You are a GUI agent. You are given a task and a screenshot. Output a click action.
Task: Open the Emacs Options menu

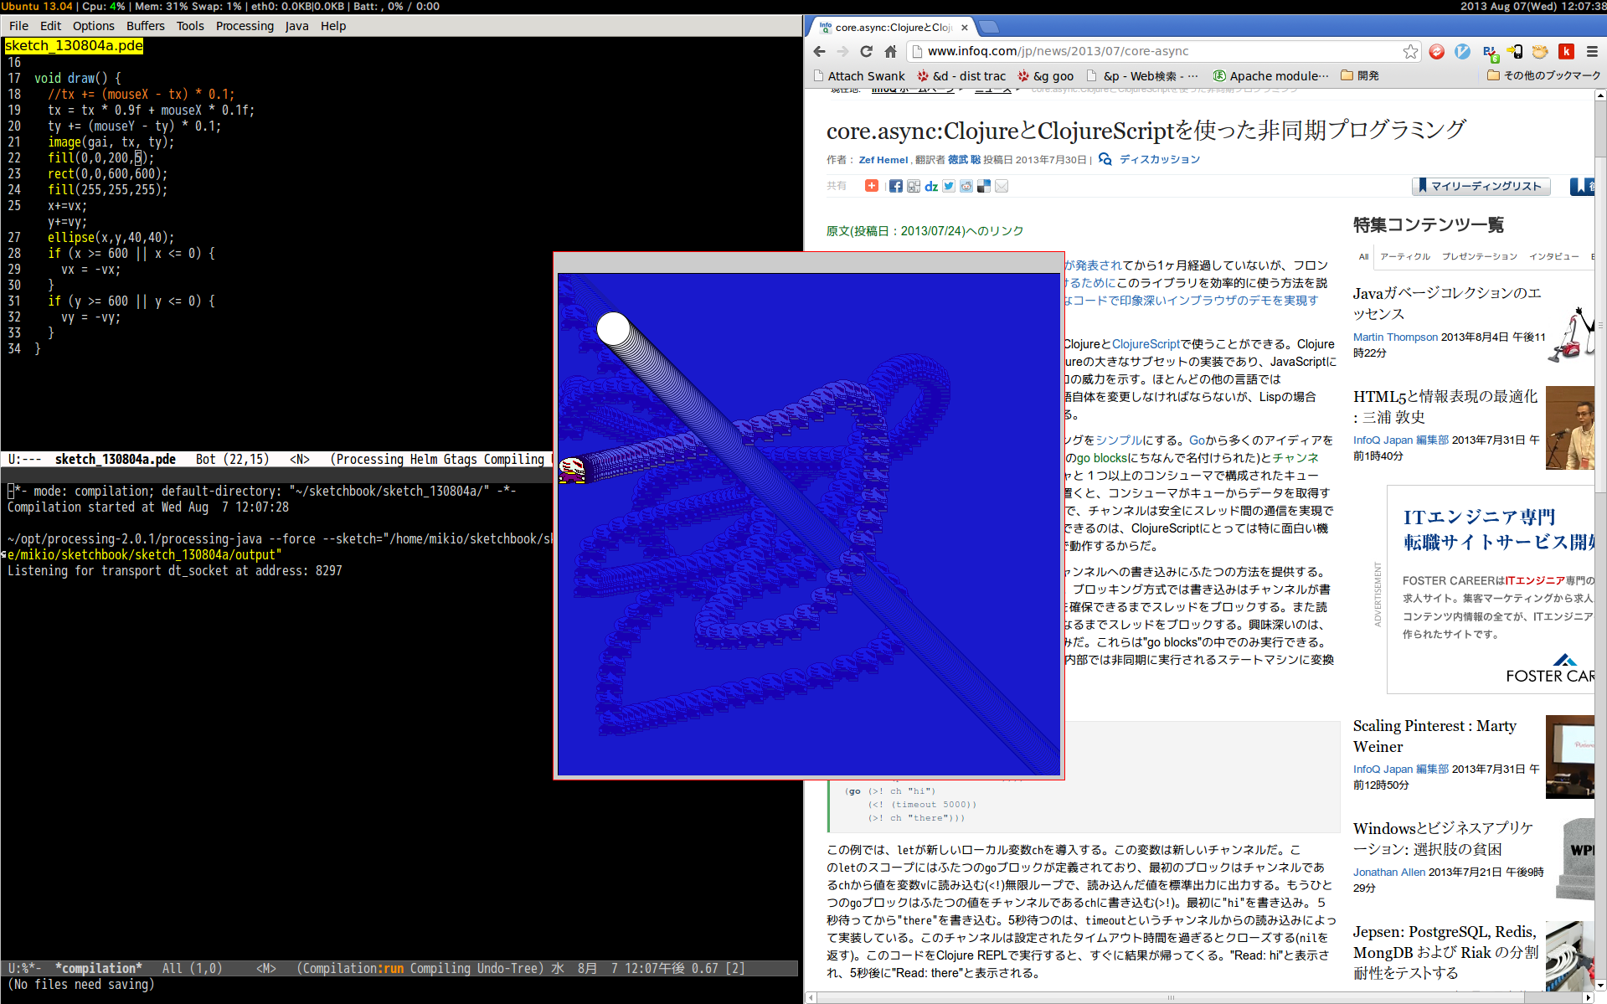point(93,26)
